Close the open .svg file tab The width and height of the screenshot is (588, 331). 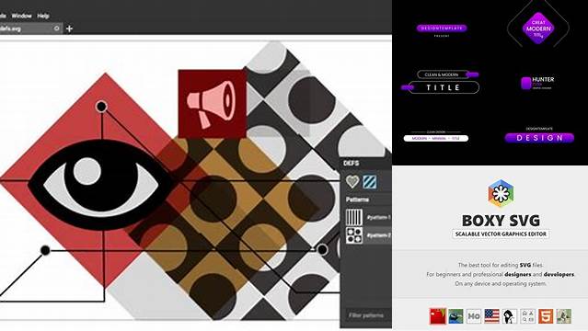pos(57,29)
